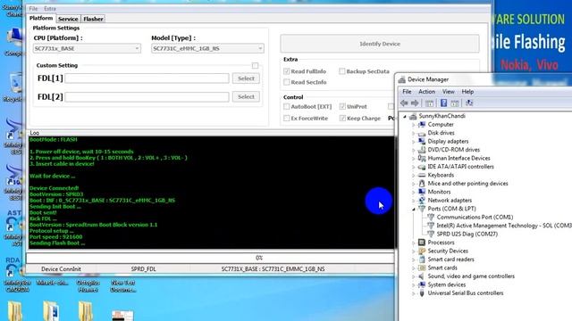The width and height of the screenshot is (572, 321).
Task: Click the Show/Hide console tree toolbar icon
Action: (x=429, y=103)
